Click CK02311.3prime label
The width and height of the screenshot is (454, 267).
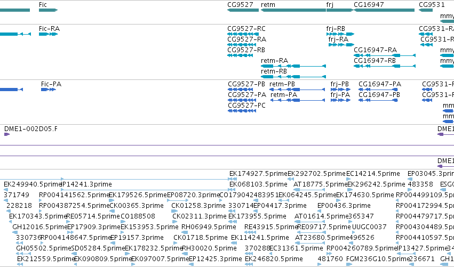coord(200,217)
